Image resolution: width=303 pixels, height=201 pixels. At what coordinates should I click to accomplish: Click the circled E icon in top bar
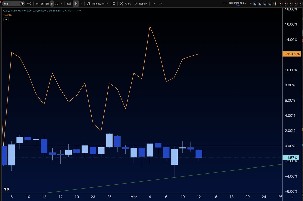[300, 4]
